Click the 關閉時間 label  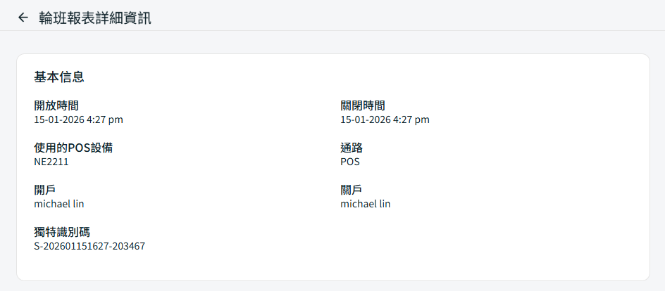click(363, 105)
